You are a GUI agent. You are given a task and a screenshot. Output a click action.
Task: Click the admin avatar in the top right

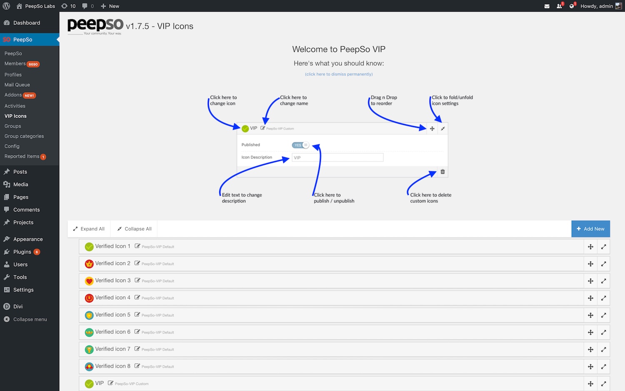coord(619,6)
